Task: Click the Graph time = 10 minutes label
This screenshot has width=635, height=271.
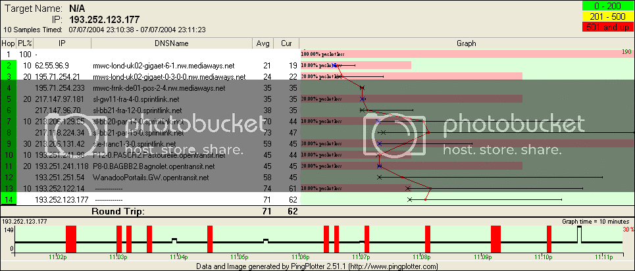Action: coord(596,222)
